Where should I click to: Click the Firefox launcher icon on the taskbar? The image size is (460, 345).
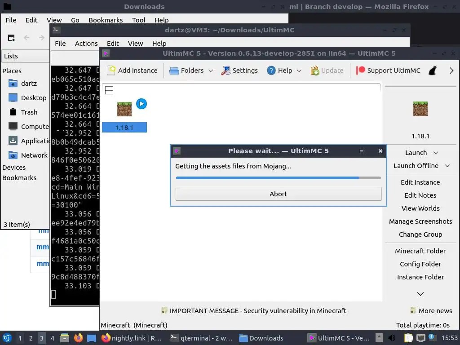pyautogui.click(x=78, y=338)
